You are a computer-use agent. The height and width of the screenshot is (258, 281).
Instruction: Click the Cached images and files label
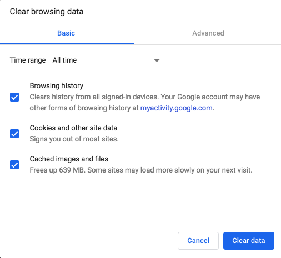point(69,159)
